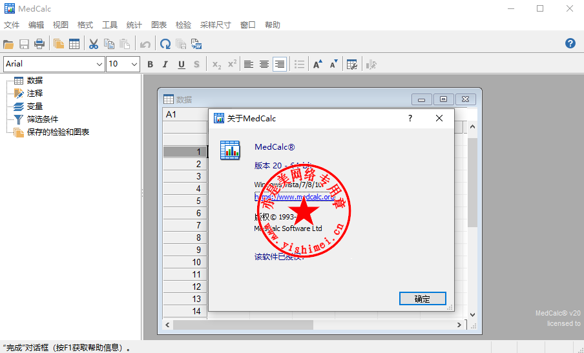
Task: Increase font size with the A up icon
Action: [318, 65]
